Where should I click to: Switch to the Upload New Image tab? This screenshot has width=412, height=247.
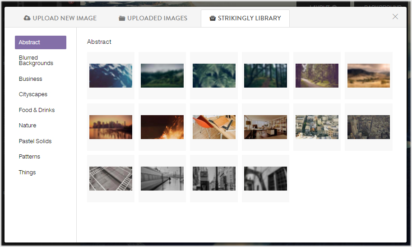pos(60,19)
